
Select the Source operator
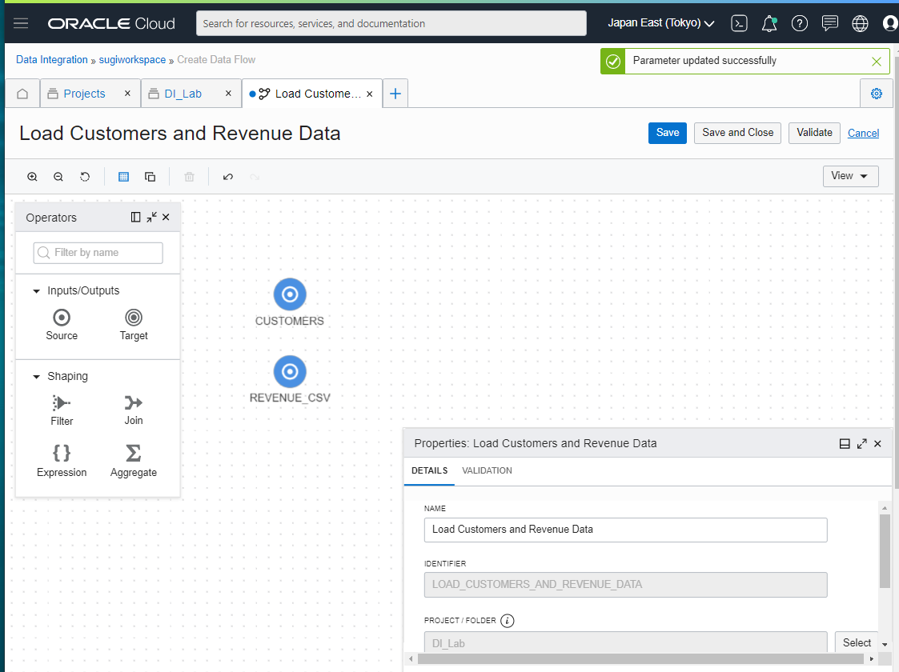pyautogui.click(x=62, y=325)
